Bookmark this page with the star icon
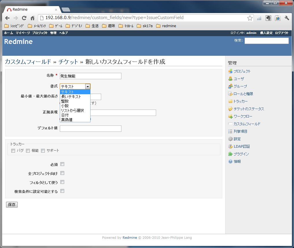This screenshot has width=294, height=248. pos(250,18)
